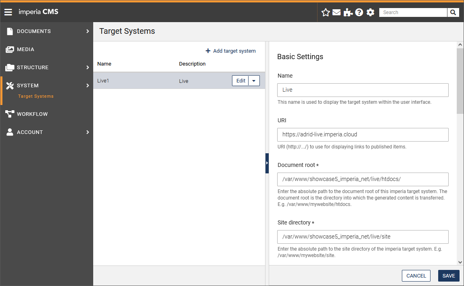The height and width of the screenshot is (286, 464).
Task: Click the scrollbar up arrow
Action: click(460, 45)
